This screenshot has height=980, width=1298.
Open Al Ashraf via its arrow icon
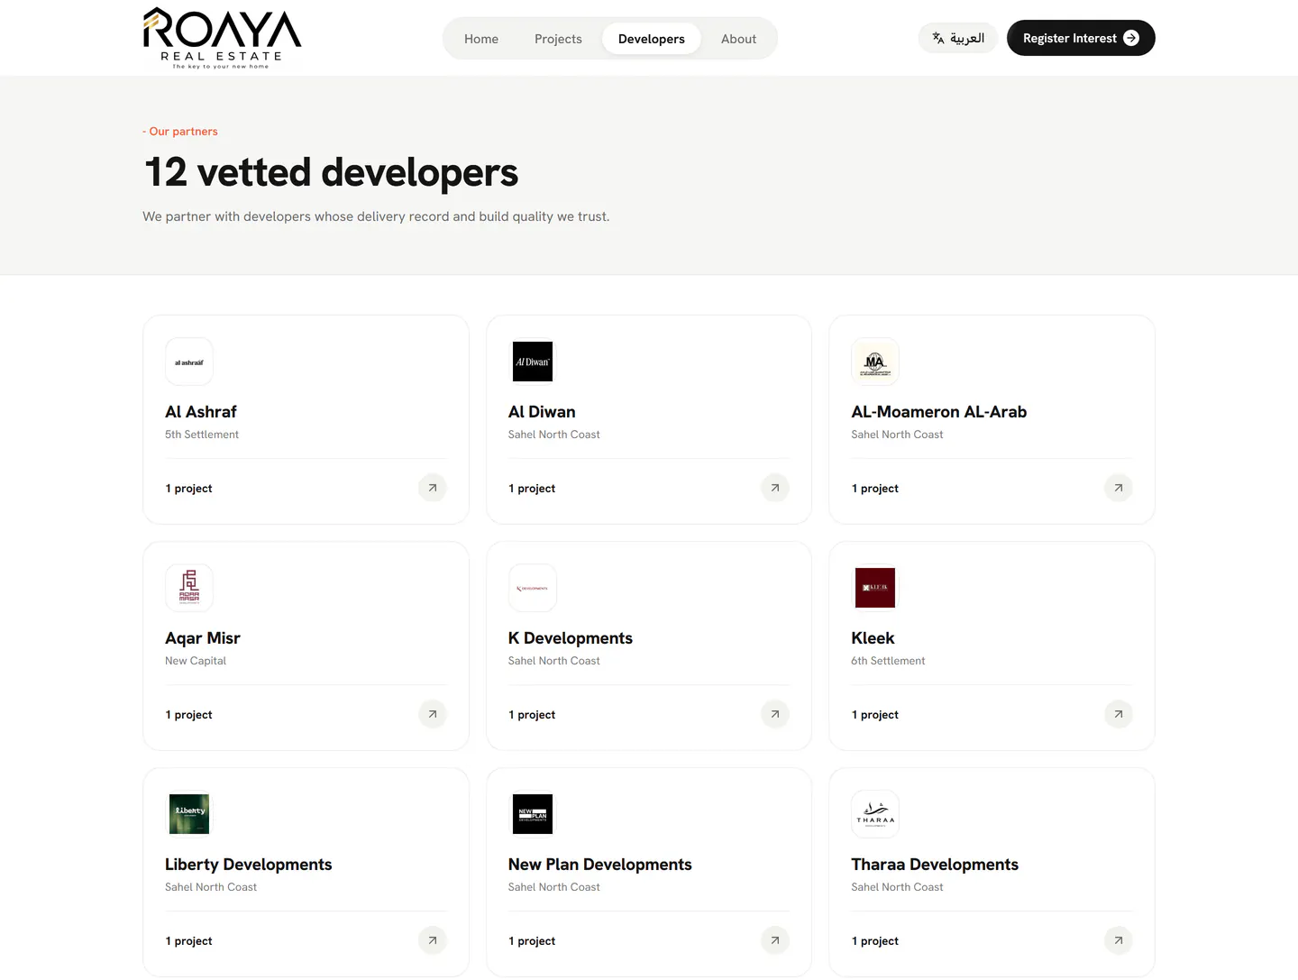(433, 488)
